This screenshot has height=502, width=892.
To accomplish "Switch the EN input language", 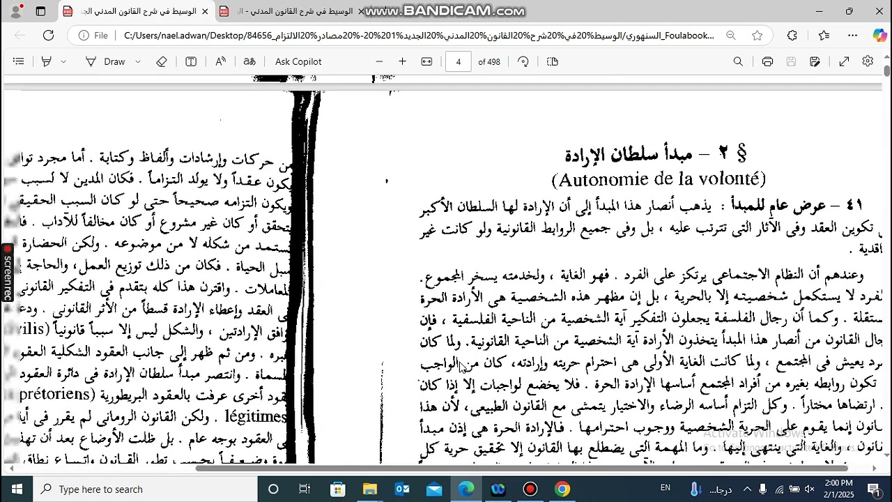I will (666, 488).
